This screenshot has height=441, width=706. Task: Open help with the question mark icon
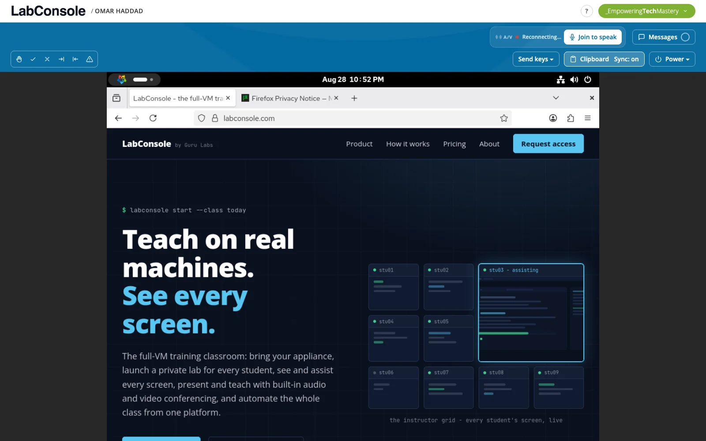point(586,11)
